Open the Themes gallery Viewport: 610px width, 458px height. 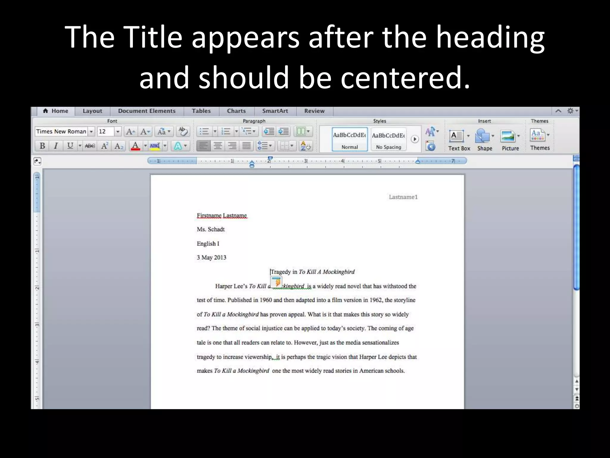pyautogui.click(x=540, y=140)
